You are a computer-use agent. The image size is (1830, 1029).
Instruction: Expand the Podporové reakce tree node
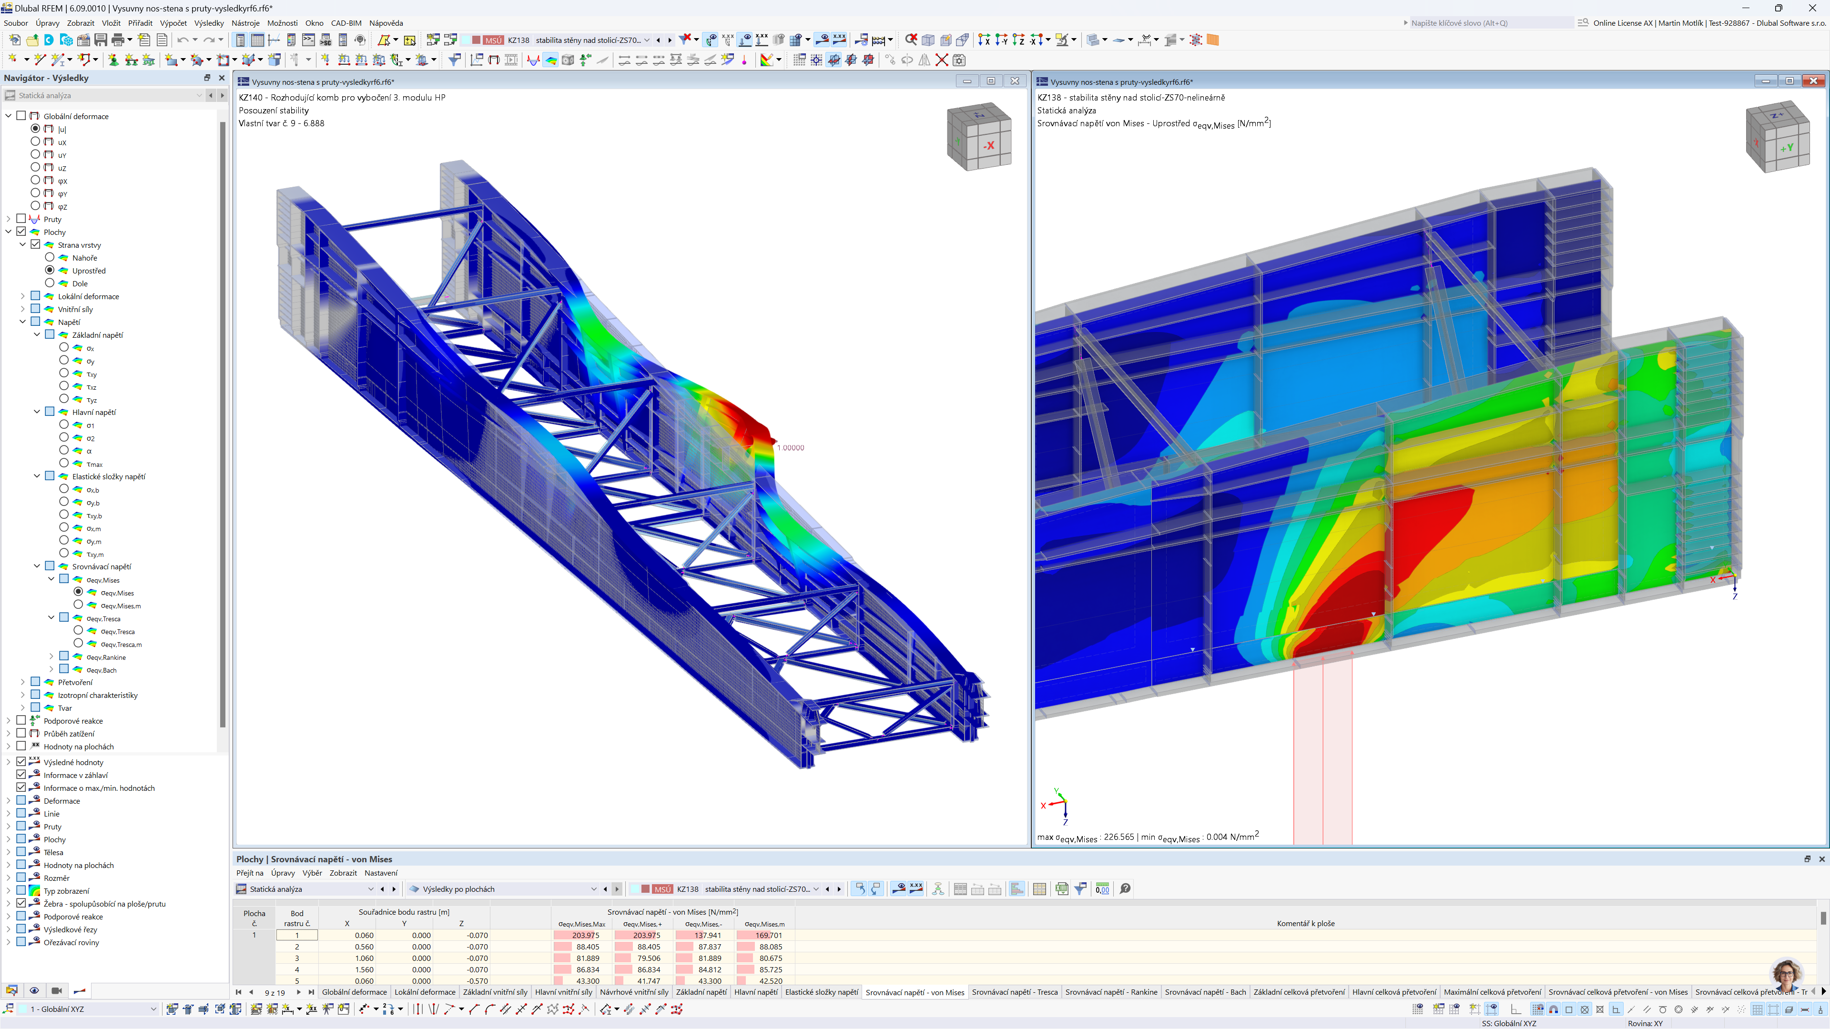click(x=9, y=721)
